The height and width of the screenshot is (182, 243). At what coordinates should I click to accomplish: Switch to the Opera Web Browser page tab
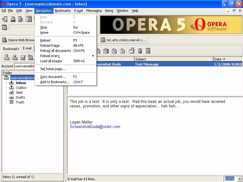point(18,40)
